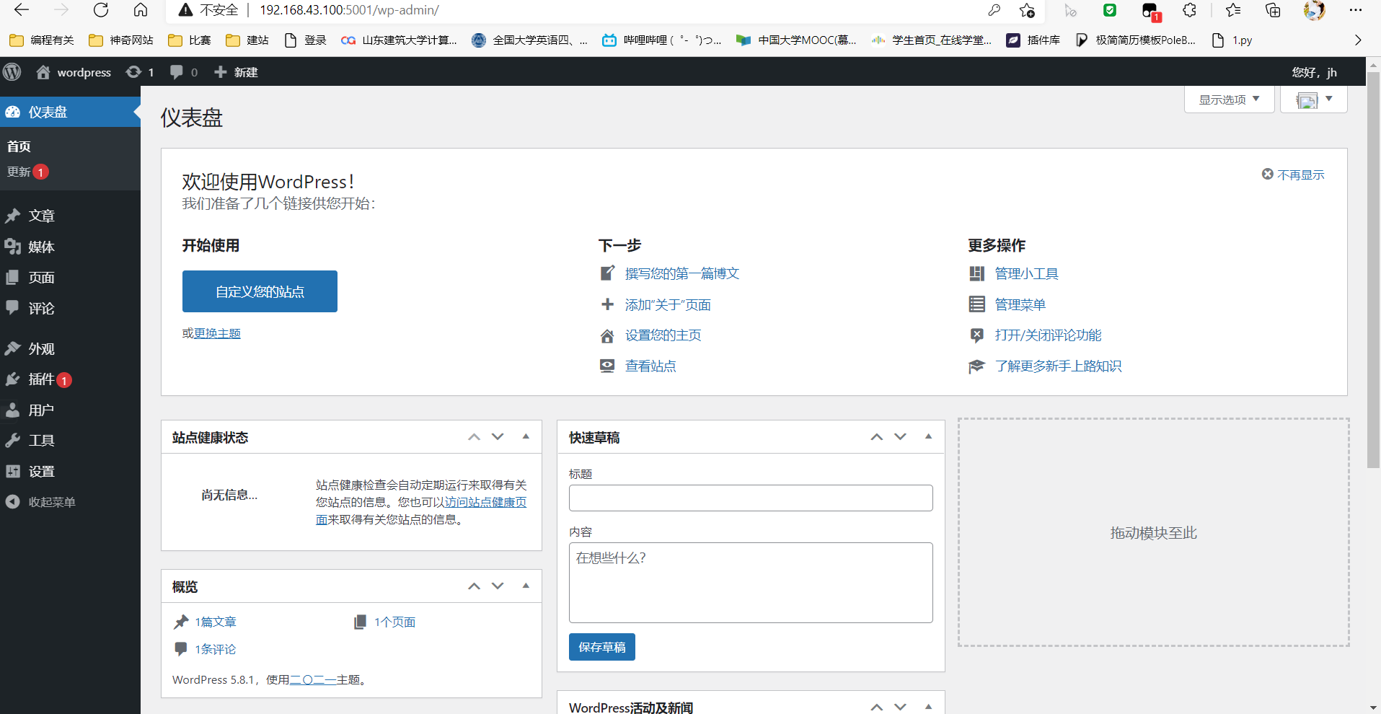Open 编程有关 bookmark folder
1381x714 pixels.
click(42, 40)
